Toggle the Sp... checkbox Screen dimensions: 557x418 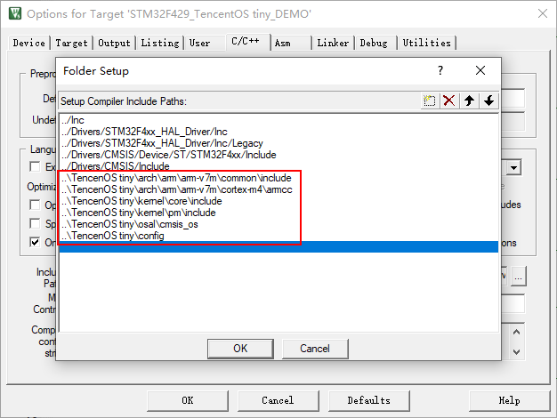[x=35, y=224]
